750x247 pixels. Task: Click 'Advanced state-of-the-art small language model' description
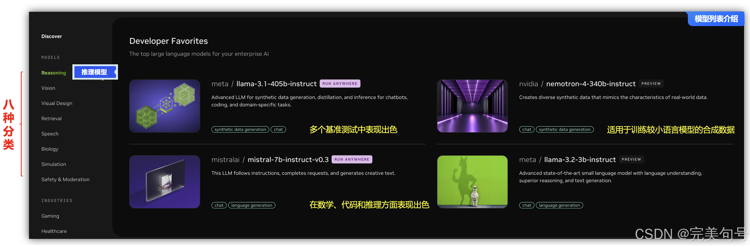coord(610,177)
